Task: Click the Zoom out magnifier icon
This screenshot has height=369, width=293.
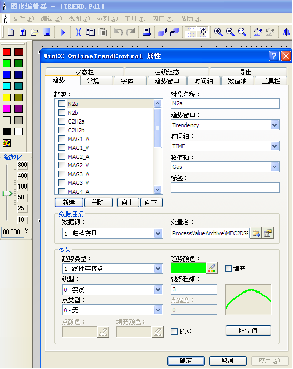Action: 230,32
